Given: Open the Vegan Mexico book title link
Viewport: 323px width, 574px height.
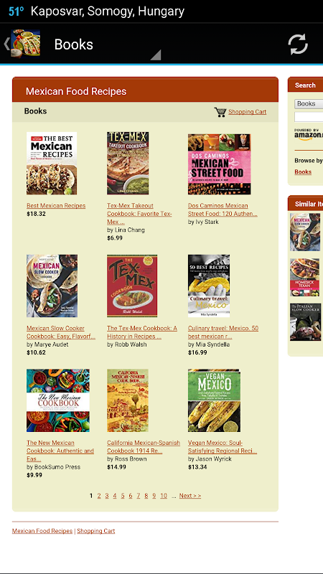Looking at the screenshot, I should (223, 446).
